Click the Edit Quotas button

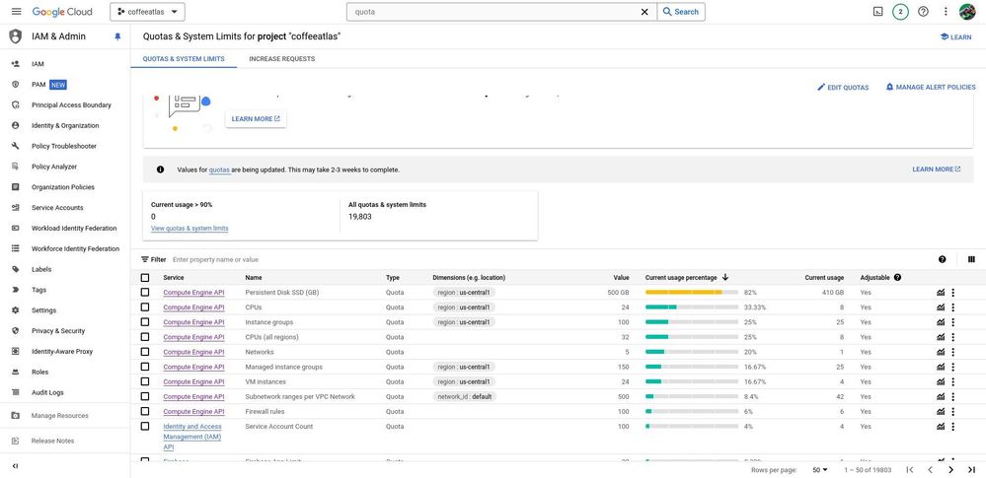click(843, 88)
